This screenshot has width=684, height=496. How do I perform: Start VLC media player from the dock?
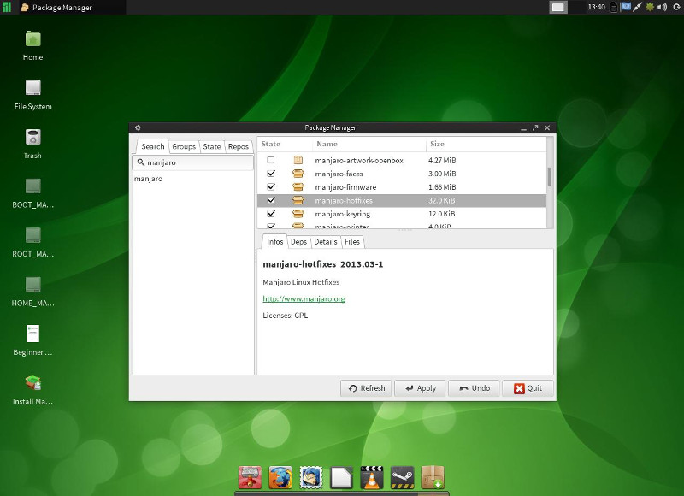[x=372, y=477]
